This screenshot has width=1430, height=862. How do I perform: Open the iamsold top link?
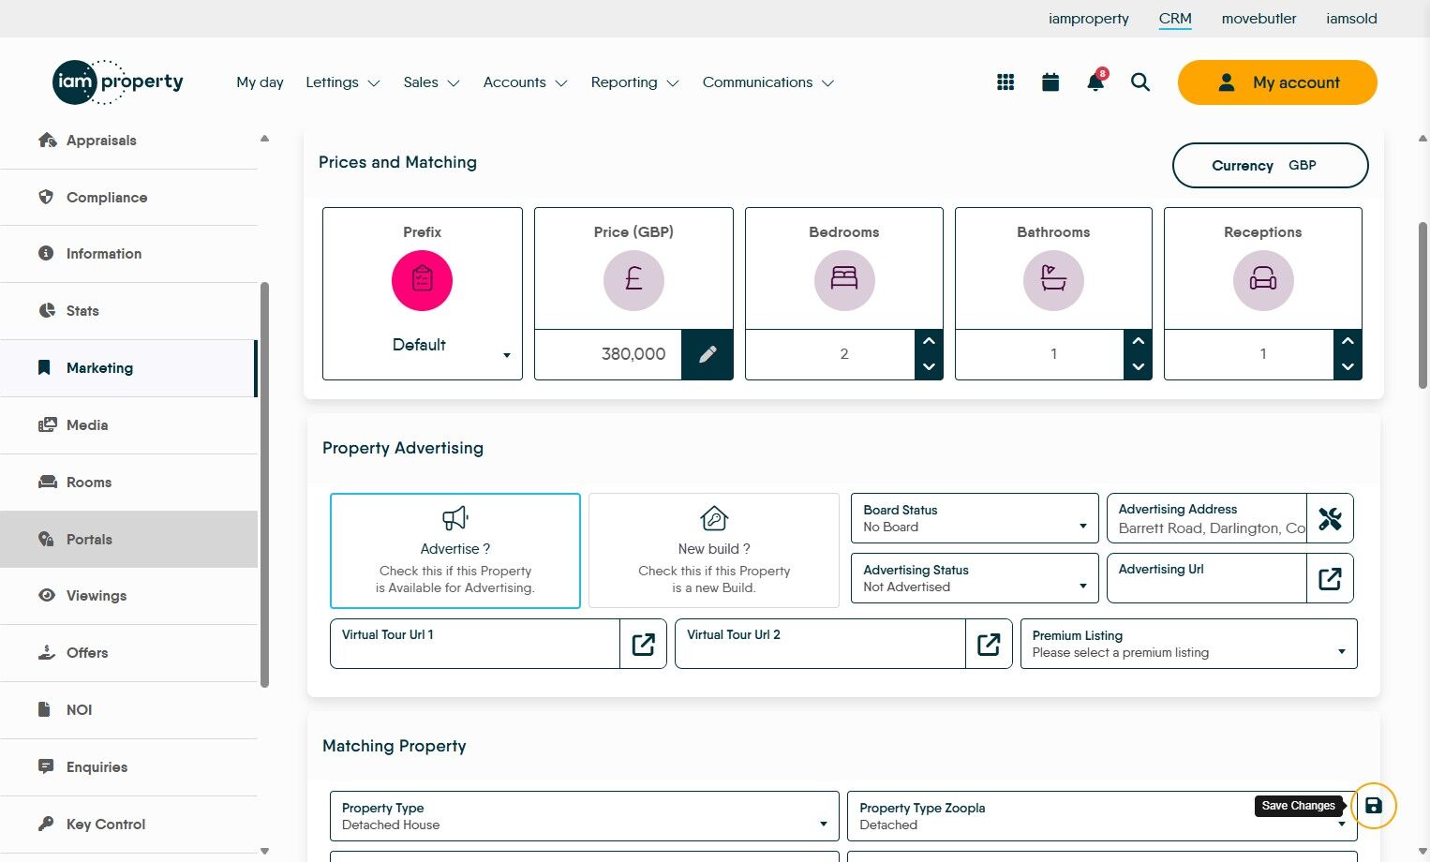pos(1351,19)
